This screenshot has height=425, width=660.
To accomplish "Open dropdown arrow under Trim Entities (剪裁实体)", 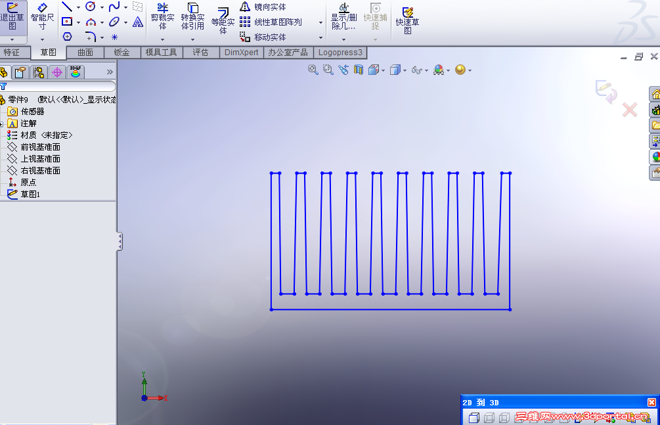I will coord(162,39).
